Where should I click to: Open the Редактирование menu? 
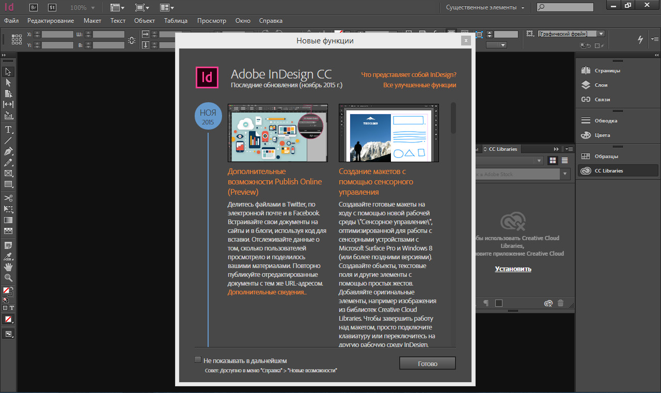51,21
